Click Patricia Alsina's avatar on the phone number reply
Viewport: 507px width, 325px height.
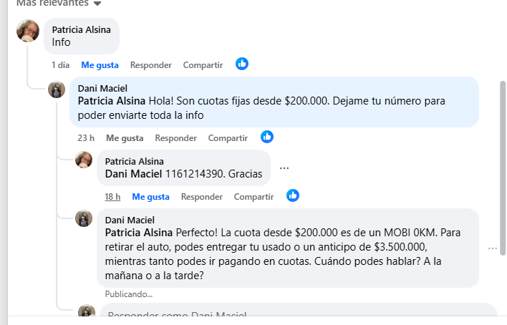pyautogui.click(x=84, y=160)
